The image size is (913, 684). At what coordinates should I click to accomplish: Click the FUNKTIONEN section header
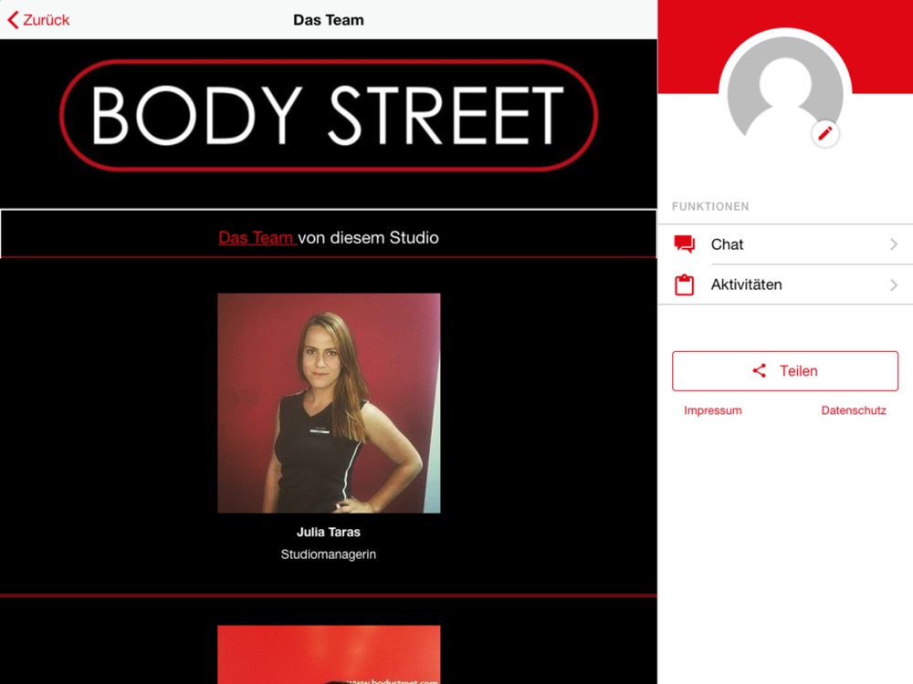point(710,206)
